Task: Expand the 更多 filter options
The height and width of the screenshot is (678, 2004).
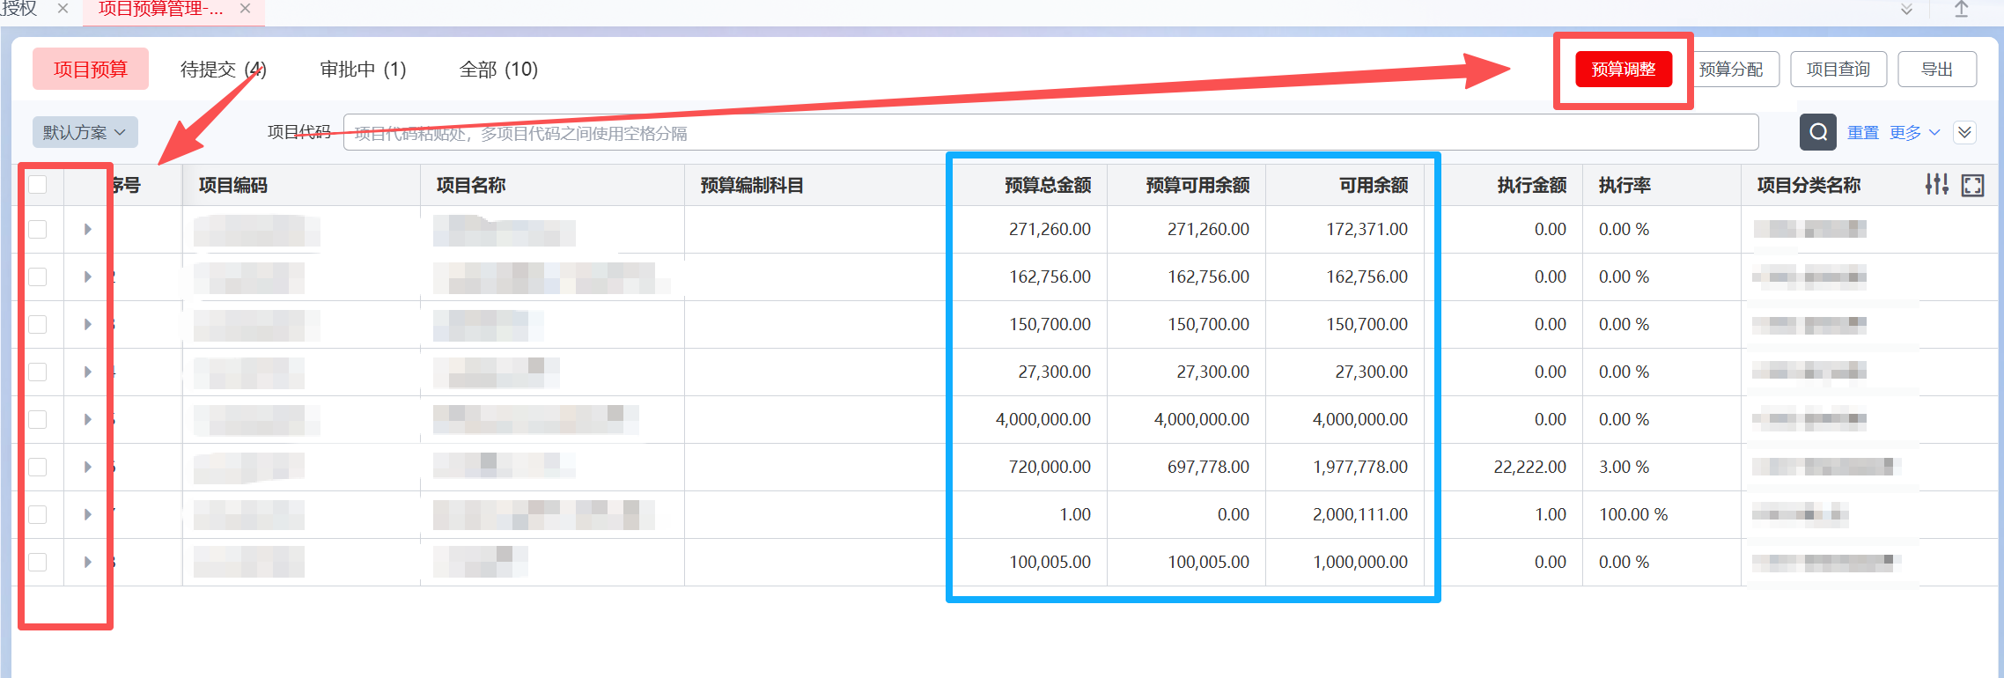Action: pos(1914,132)
